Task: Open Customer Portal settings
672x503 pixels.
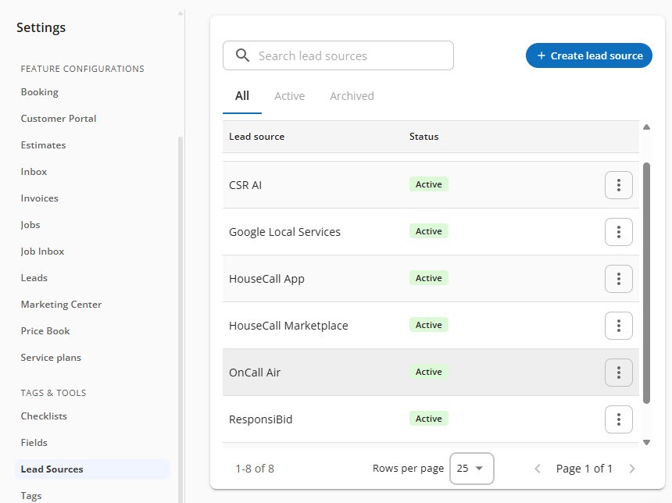Action: (59, 119)
